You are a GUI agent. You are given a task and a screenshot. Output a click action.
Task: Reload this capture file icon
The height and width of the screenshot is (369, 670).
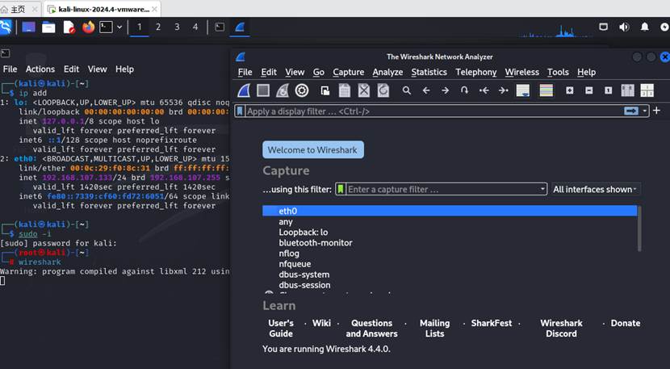(383, 90)
